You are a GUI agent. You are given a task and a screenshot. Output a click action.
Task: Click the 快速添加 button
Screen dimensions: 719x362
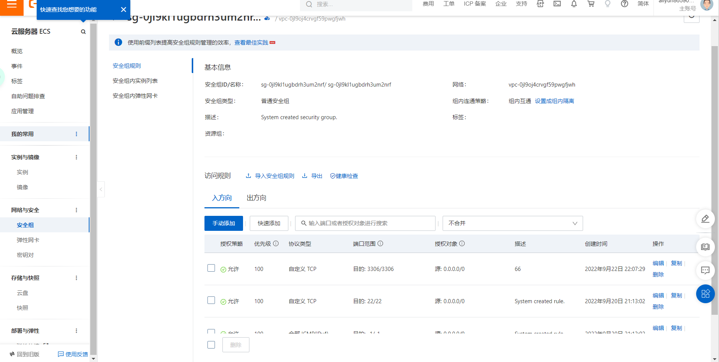[269, 223]
